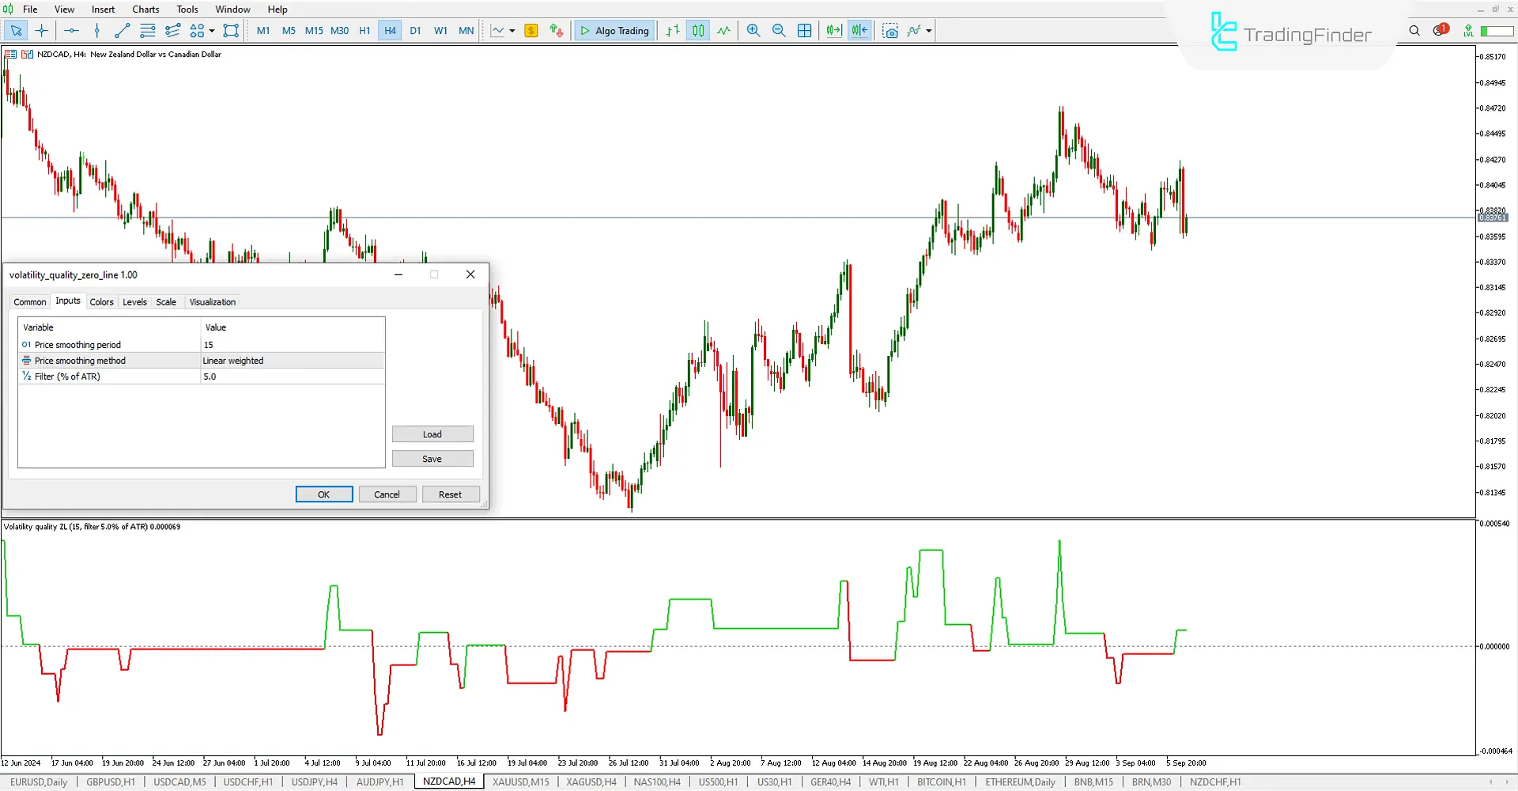Save the indicator settings

click(x=432, y=458)
